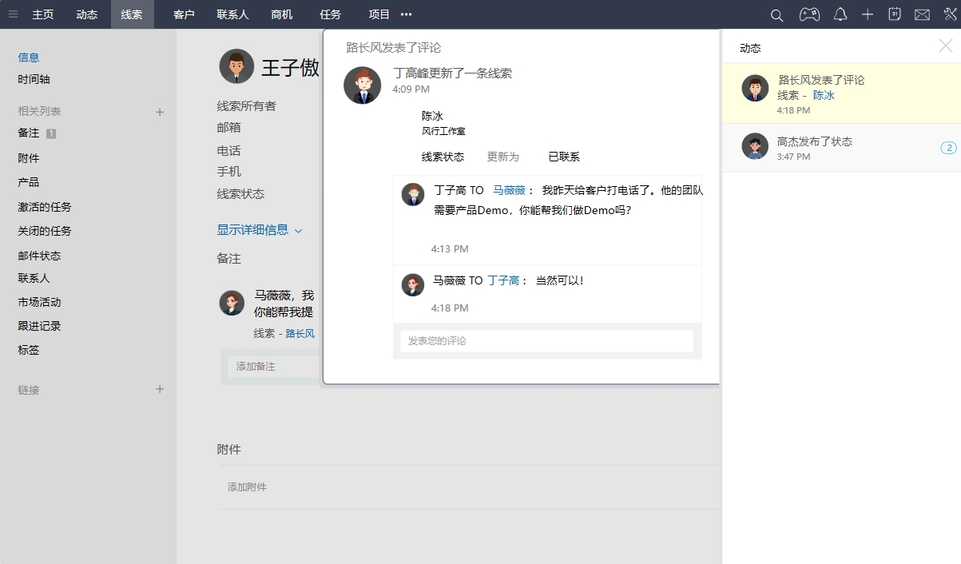Open the calendar icon
This screenshot has width=961, height=564.
(894, 14)
